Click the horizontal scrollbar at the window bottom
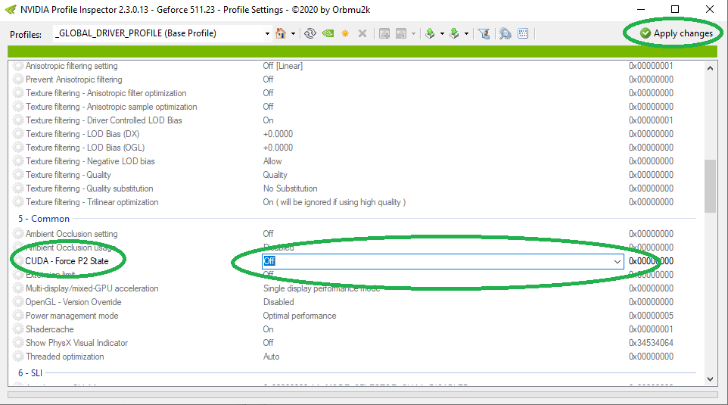The height and width of the screenshot is (405, 728). (362, 395)
